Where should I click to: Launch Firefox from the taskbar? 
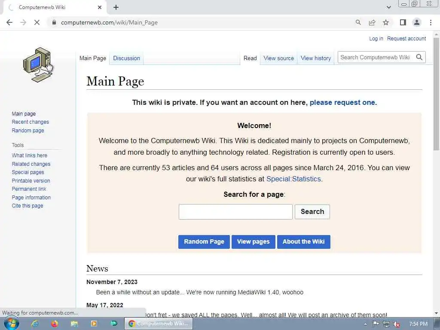click(x=55, y=324)
